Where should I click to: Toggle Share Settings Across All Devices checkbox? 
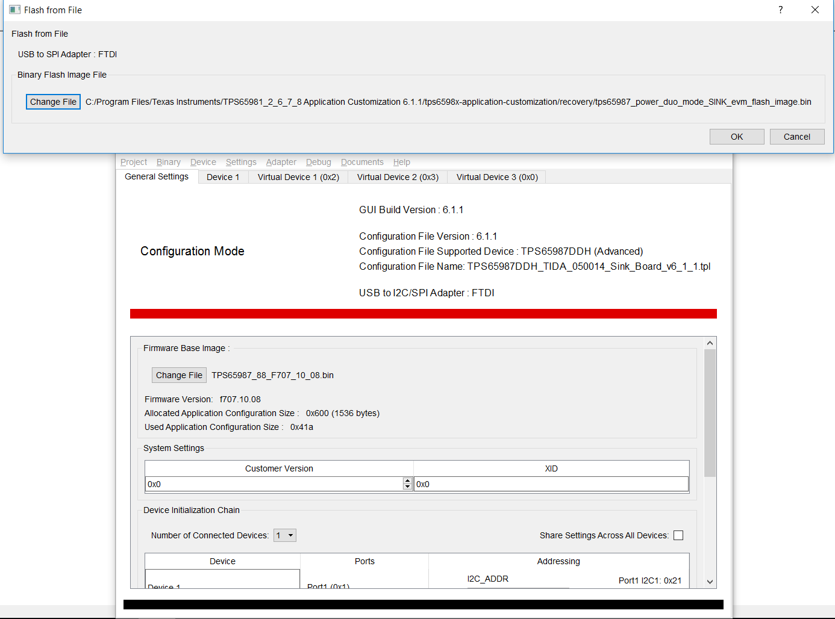678,535
